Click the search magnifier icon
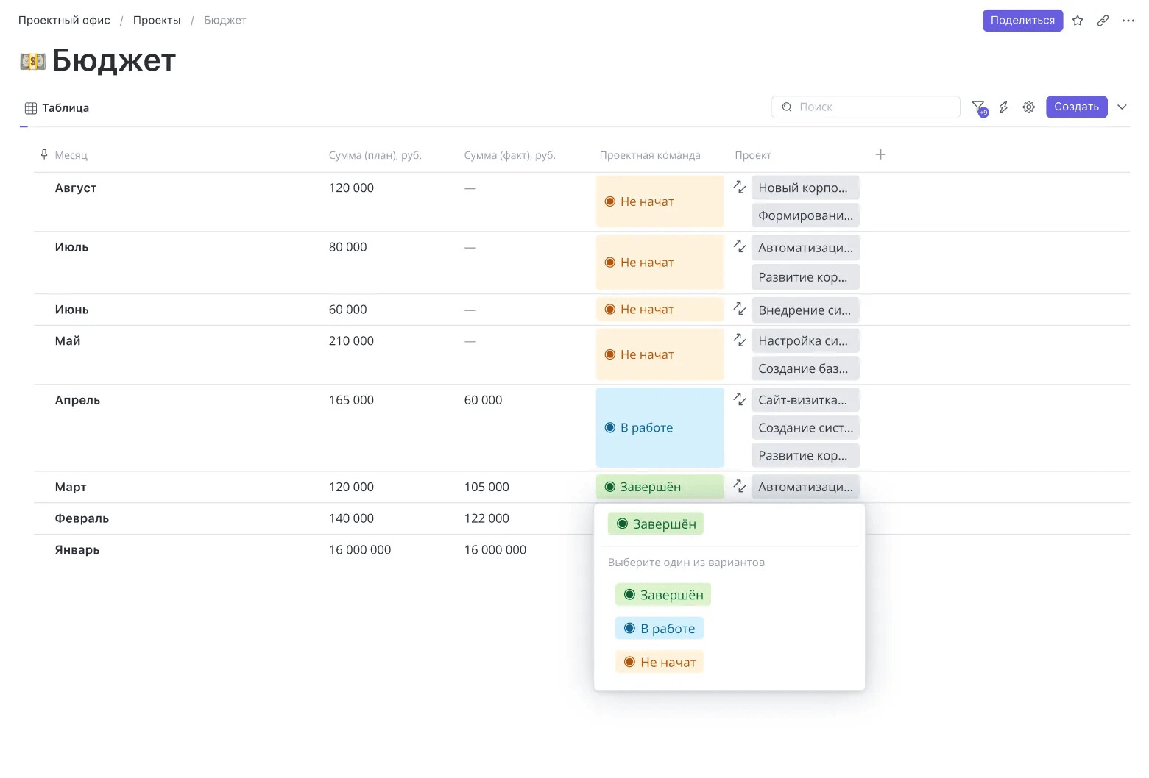The height and width of the screenshot is (778, 1149). click(x=787, y=107)
